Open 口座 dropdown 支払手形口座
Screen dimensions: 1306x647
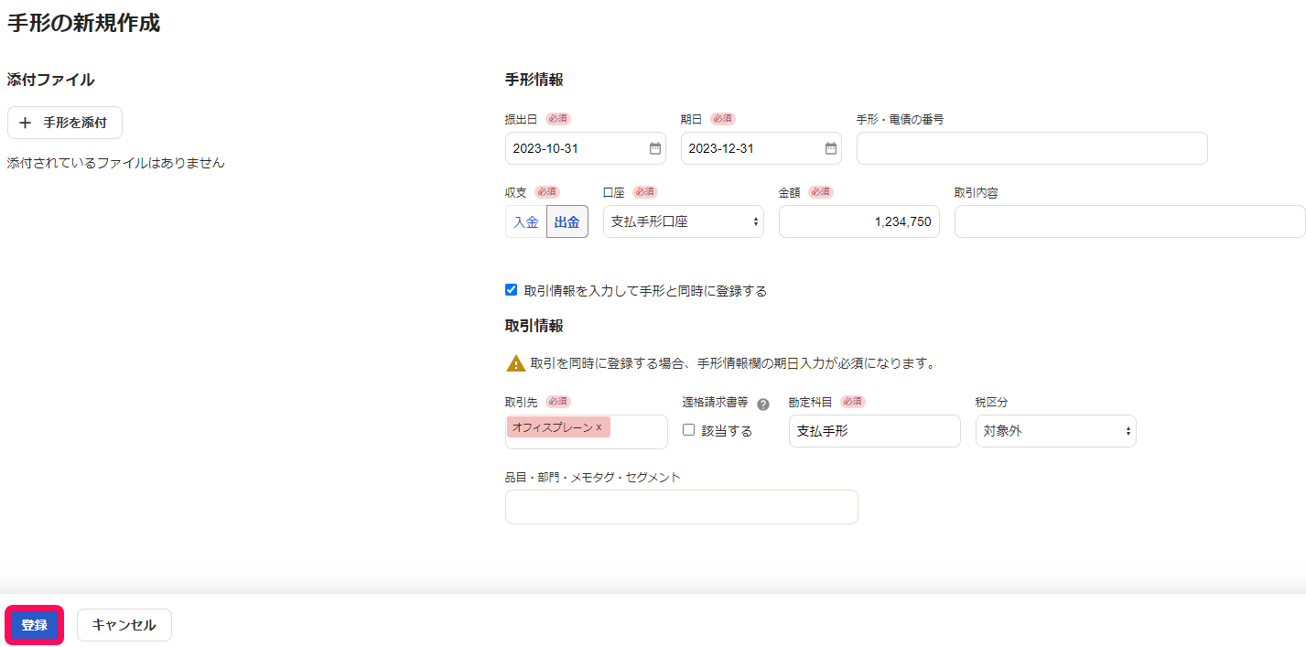click(684, 221)
